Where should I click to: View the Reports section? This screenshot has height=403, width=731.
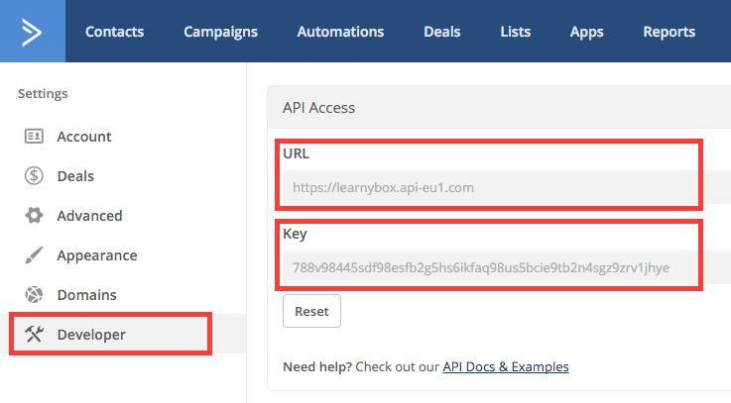669,32
